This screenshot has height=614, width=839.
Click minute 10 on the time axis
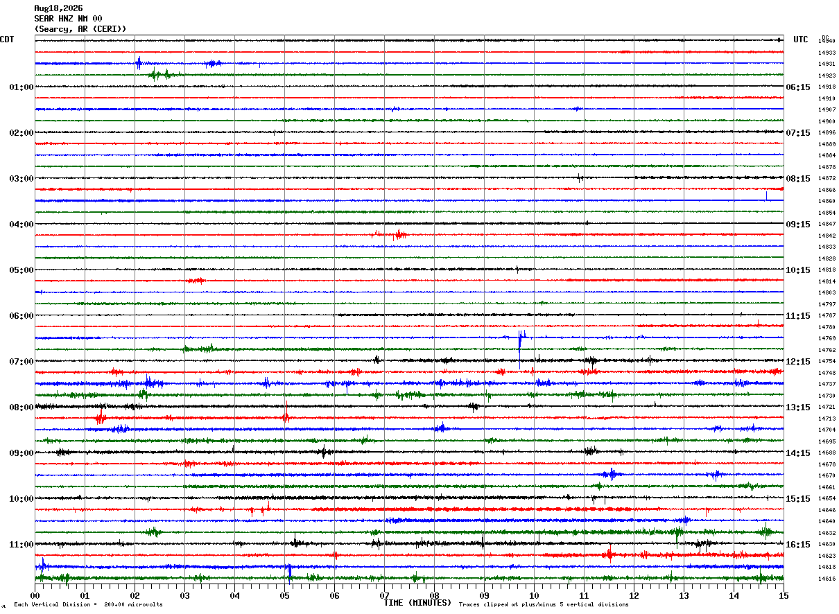click(x=534, y=595)
